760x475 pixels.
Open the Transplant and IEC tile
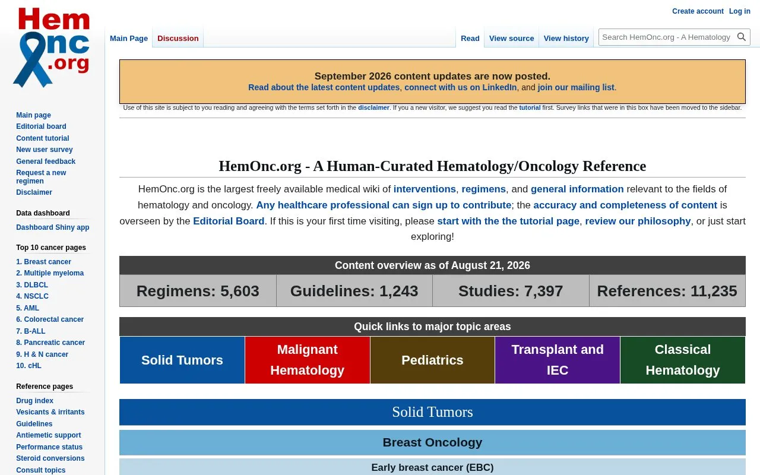558,360
